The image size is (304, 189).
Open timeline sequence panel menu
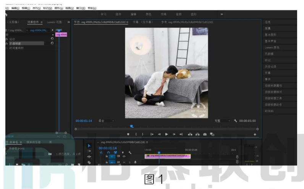click(x=147, y=142)
